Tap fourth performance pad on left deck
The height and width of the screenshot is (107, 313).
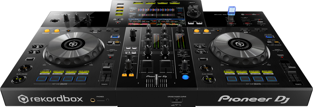click(81, 79)
